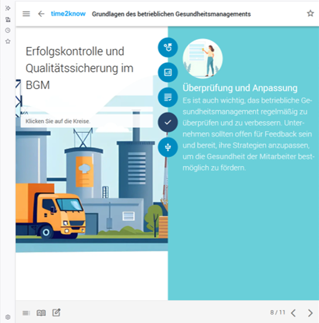Open the clock history icon in sidebar
The height and width of the screenshot is (323, 319).
point(8,31)
